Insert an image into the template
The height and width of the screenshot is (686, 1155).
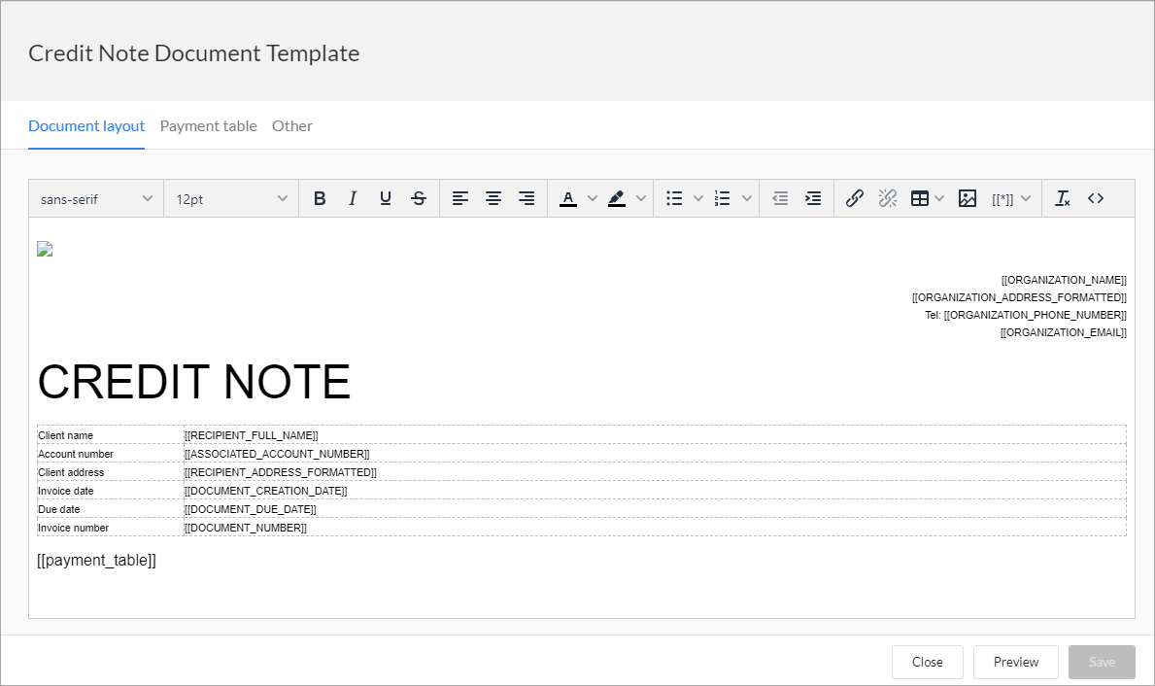click(967, 198)
